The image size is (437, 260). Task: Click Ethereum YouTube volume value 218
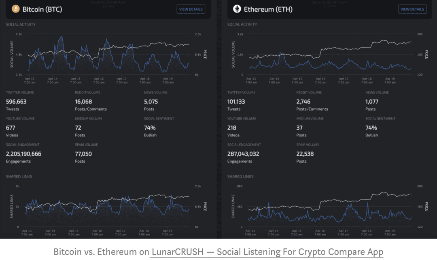click(231, 128)
